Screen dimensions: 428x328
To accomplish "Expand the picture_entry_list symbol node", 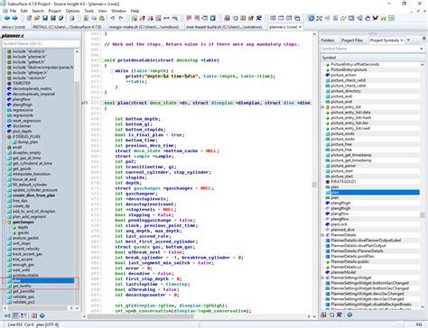I will (322, 107).
